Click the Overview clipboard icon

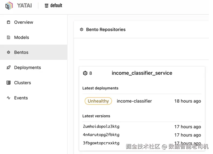click(8, 22)
